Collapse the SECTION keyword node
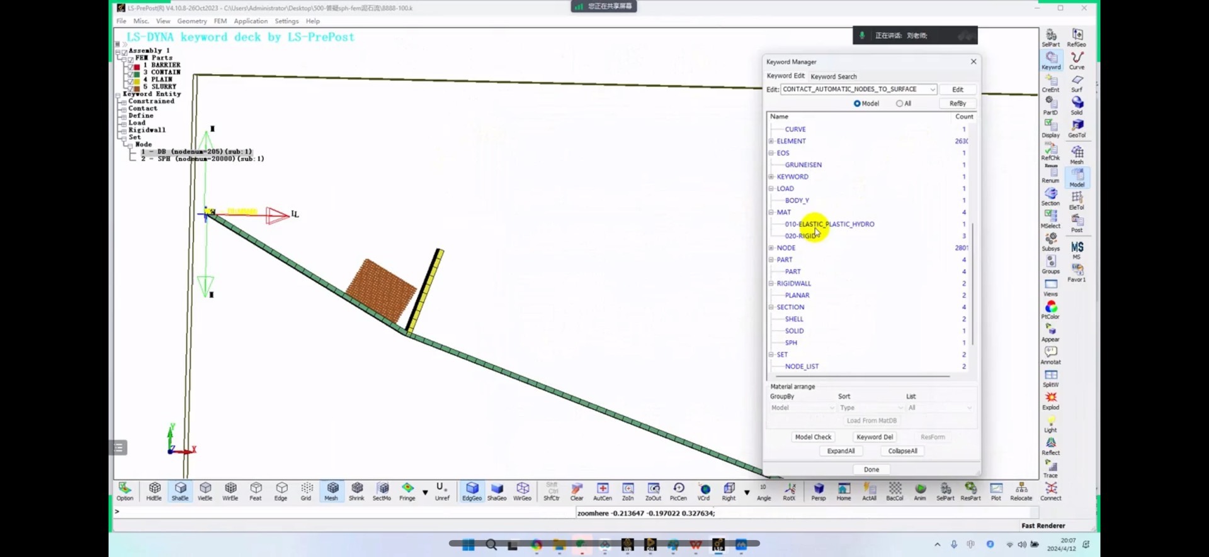The width and height of the screenshot is (1209, 557). [771, 307]
